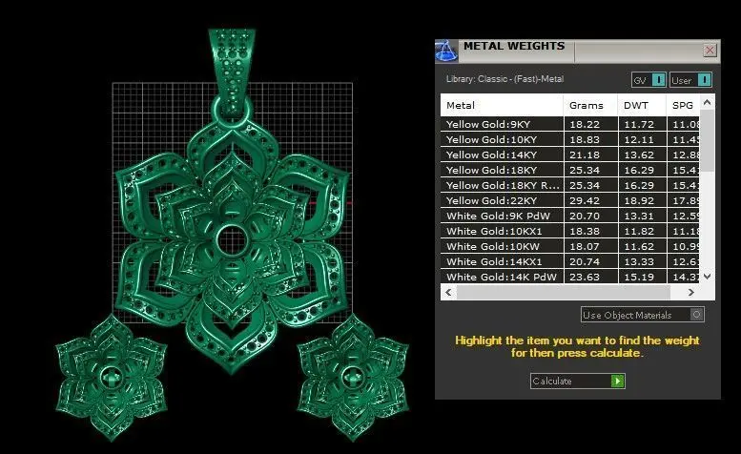Click the Metal column header
741x454 pixels.
[x=502, y=105]
